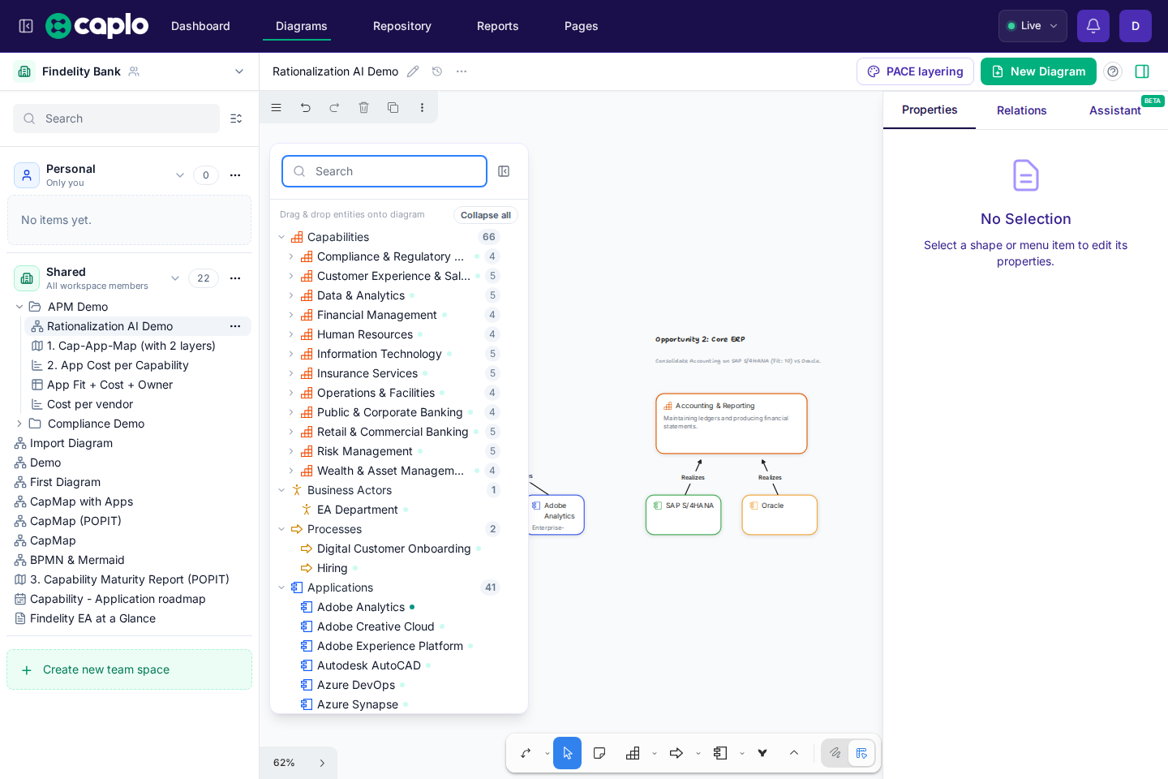Collapse the Capabilities tree group

(281, 237)
